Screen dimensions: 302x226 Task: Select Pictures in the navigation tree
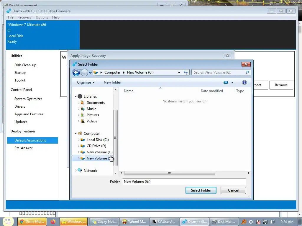(x=93, y=115)
